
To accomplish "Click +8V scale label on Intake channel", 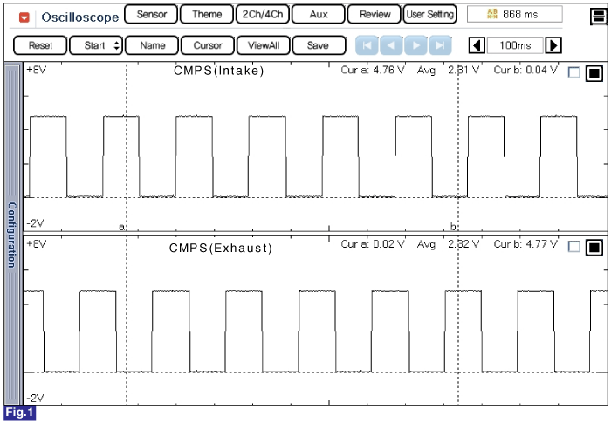I will coord(37,70).
